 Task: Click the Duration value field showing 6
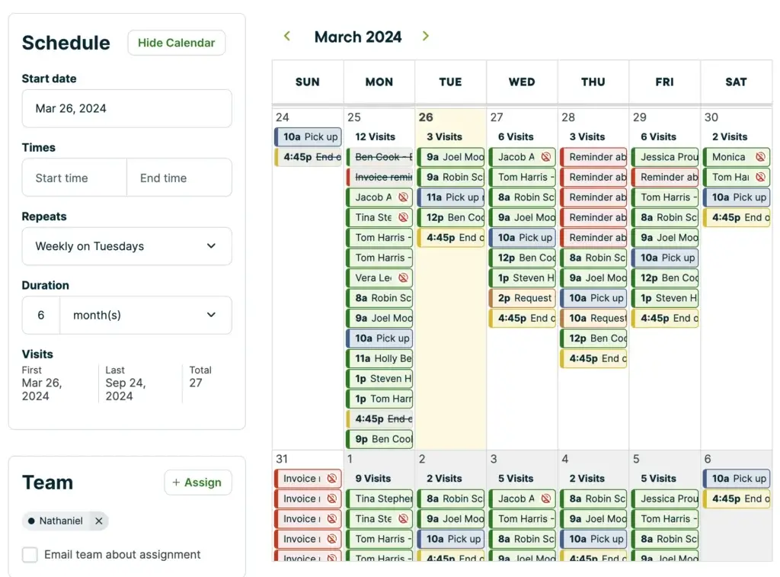(40, 315)
